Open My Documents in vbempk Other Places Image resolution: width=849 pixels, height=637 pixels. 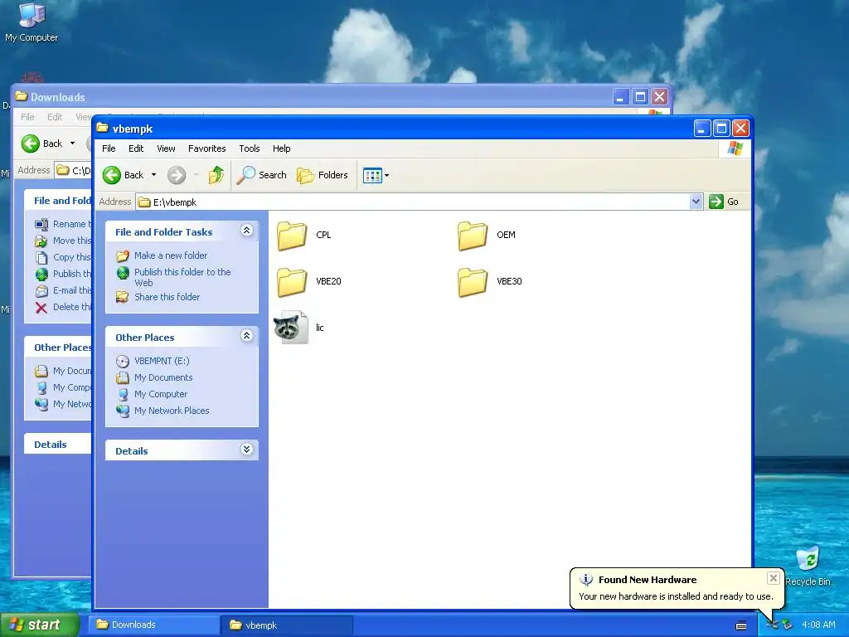click(x=163, y=377)
